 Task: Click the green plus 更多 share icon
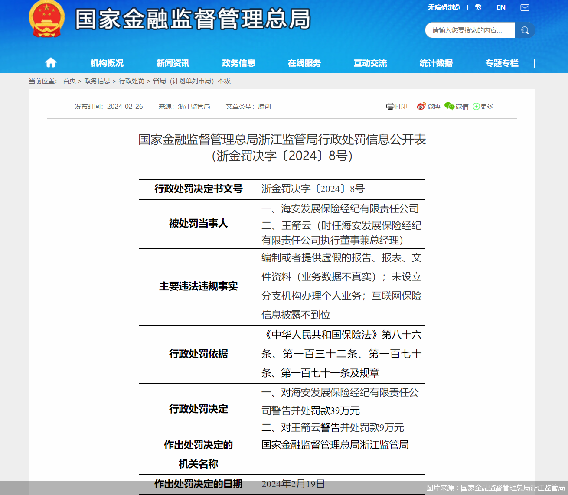(x=476, y=106)
